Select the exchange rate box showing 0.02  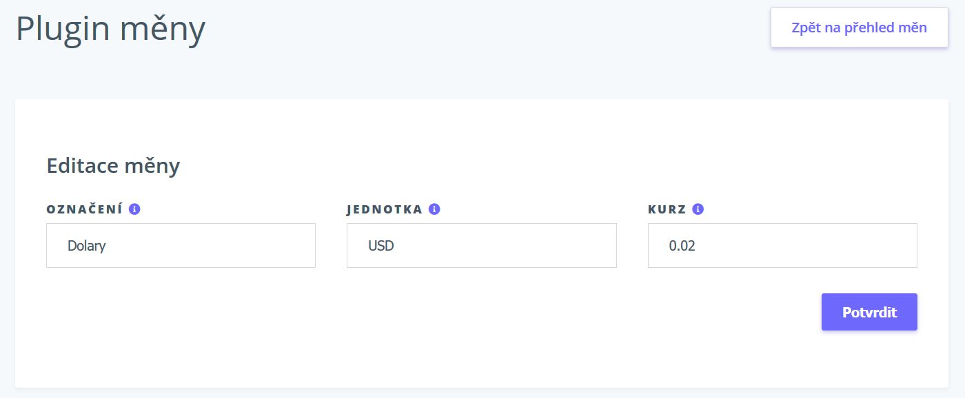click(x=782, y=245)
